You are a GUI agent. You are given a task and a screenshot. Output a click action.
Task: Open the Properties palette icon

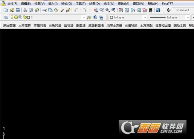(121, 10)
